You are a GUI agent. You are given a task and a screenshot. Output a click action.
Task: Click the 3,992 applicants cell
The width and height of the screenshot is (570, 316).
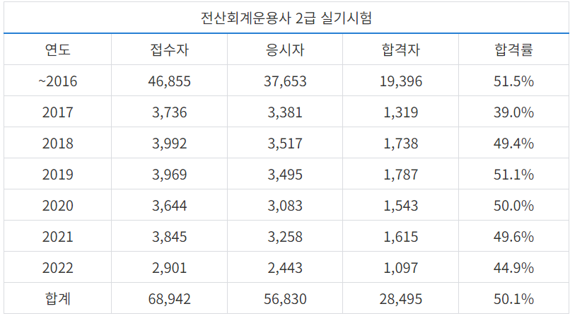(x=170, y=143)
